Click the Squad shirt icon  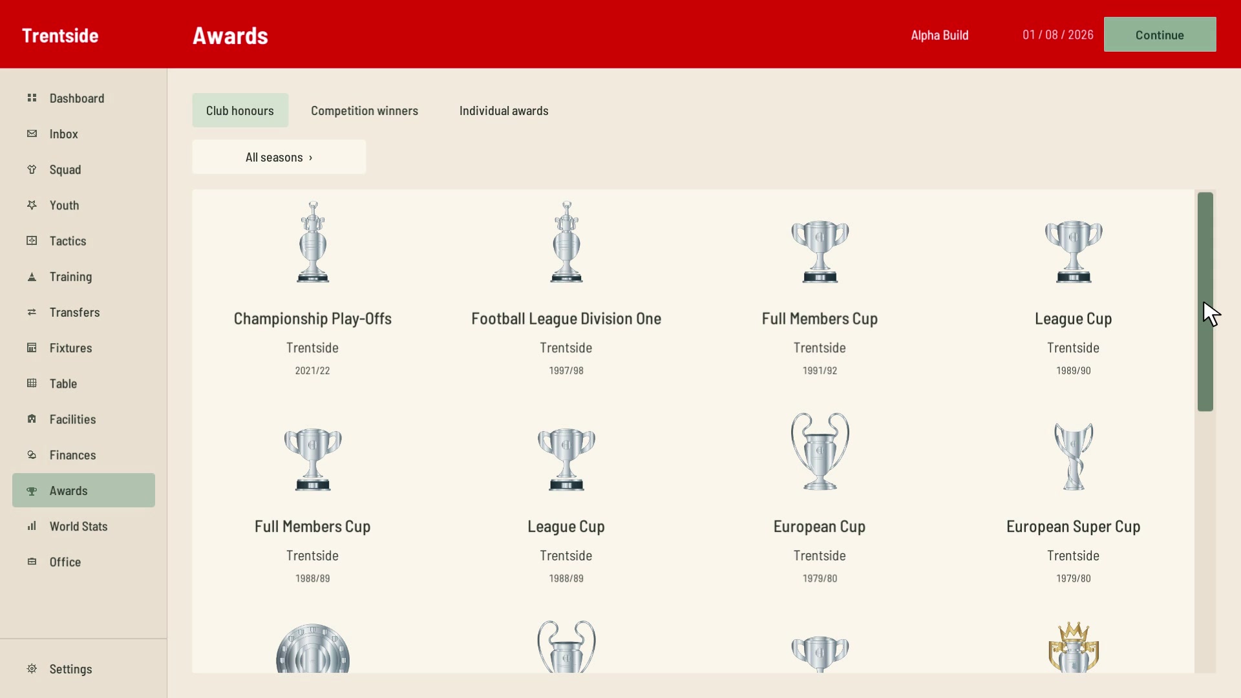[x=32, y=169]
